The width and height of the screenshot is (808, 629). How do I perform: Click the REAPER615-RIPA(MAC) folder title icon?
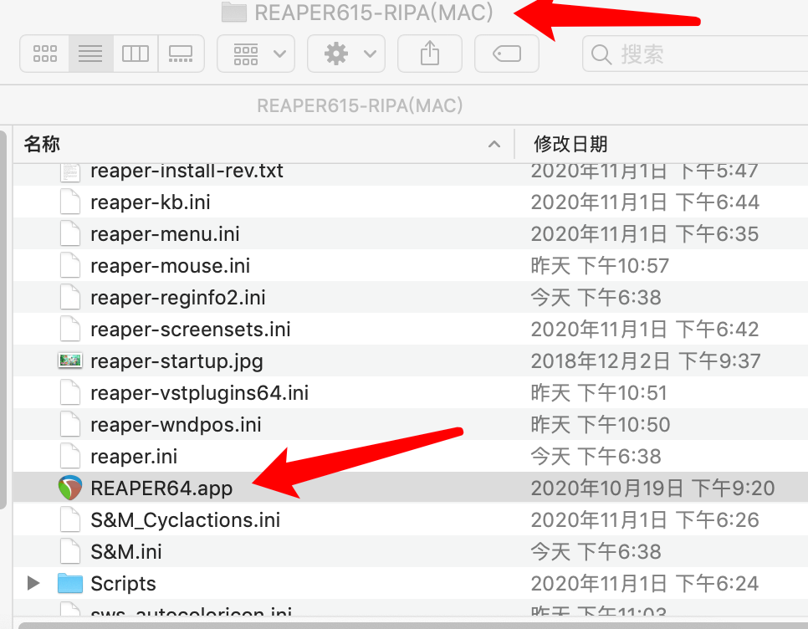coord(234,13)
